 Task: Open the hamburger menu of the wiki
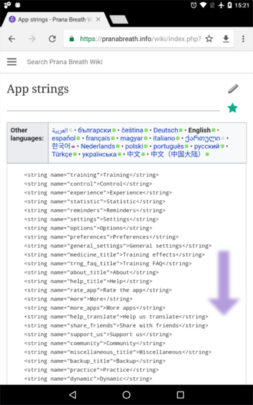(12, 61)
